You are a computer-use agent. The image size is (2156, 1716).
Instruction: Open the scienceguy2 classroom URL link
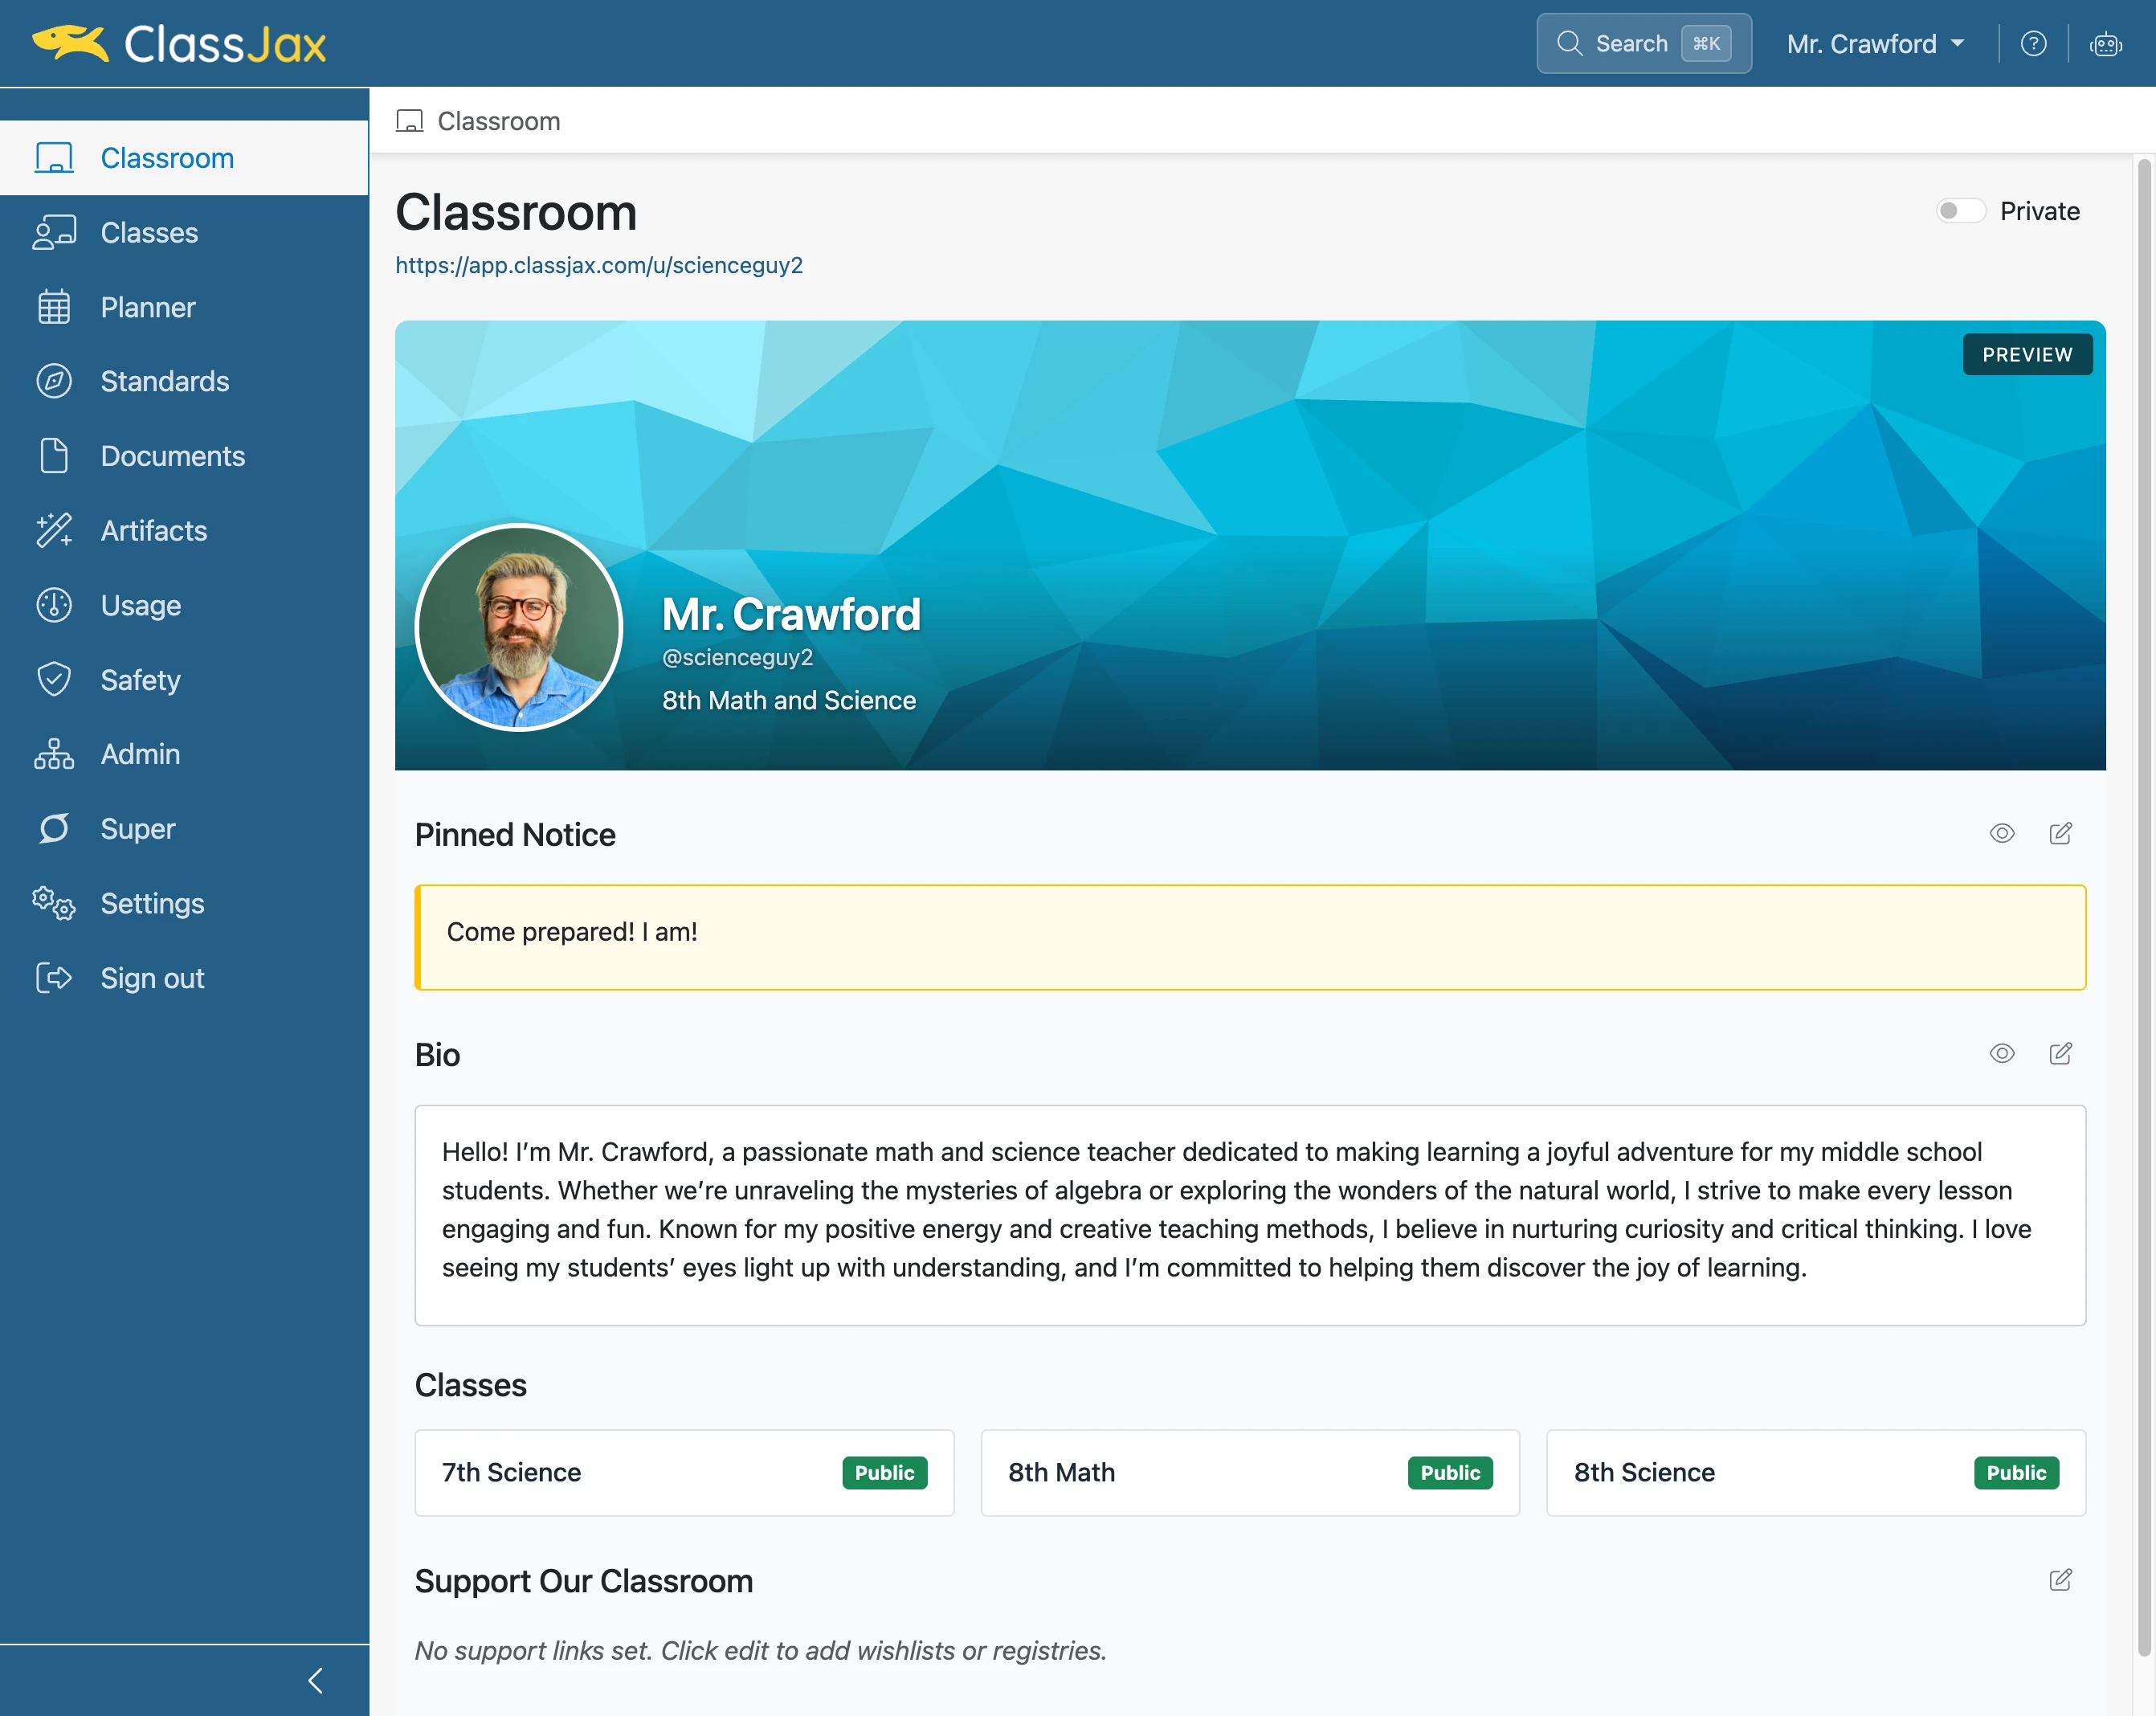(599, 265)
